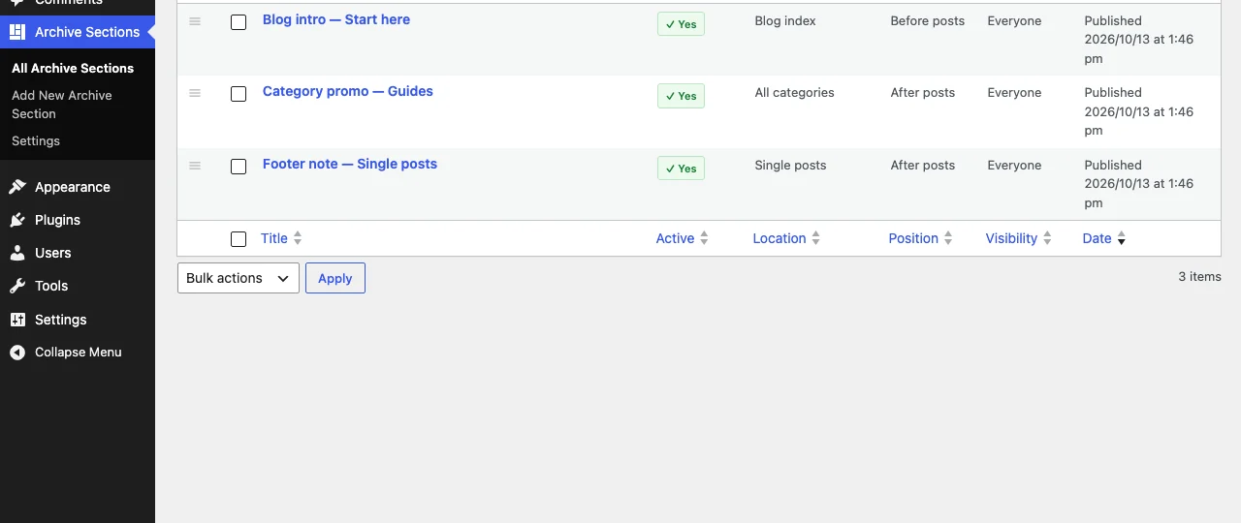Select the Footer note — Single posts checkbox

[239, 167]
